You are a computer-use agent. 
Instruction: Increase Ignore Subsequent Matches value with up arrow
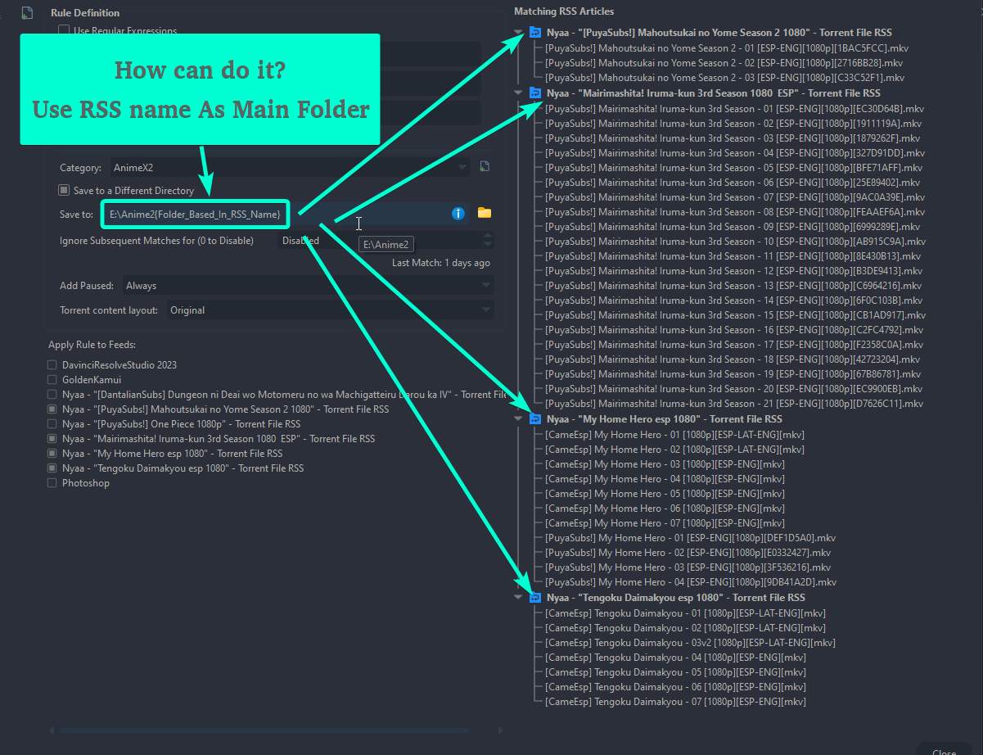(x=489, y=236)
